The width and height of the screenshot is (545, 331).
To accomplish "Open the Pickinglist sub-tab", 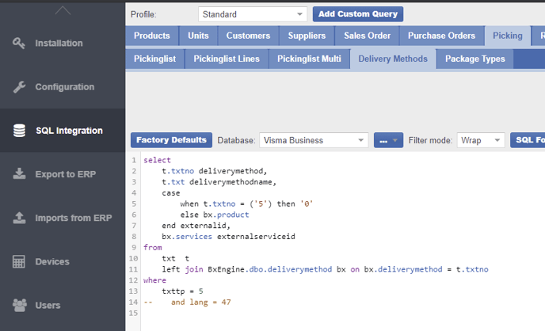I will pos(154,59).
